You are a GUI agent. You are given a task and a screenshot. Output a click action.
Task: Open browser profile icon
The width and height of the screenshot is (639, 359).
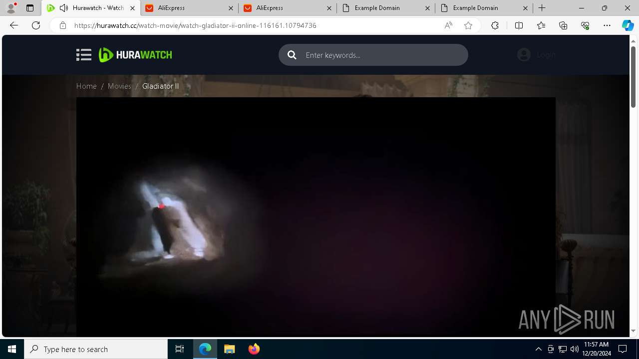[11, 8]
